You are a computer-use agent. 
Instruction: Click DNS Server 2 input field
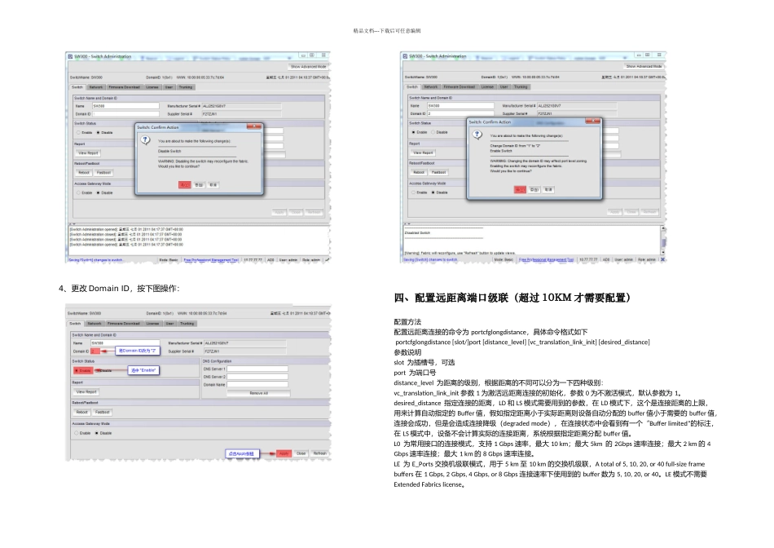click(x=257, y=377)
